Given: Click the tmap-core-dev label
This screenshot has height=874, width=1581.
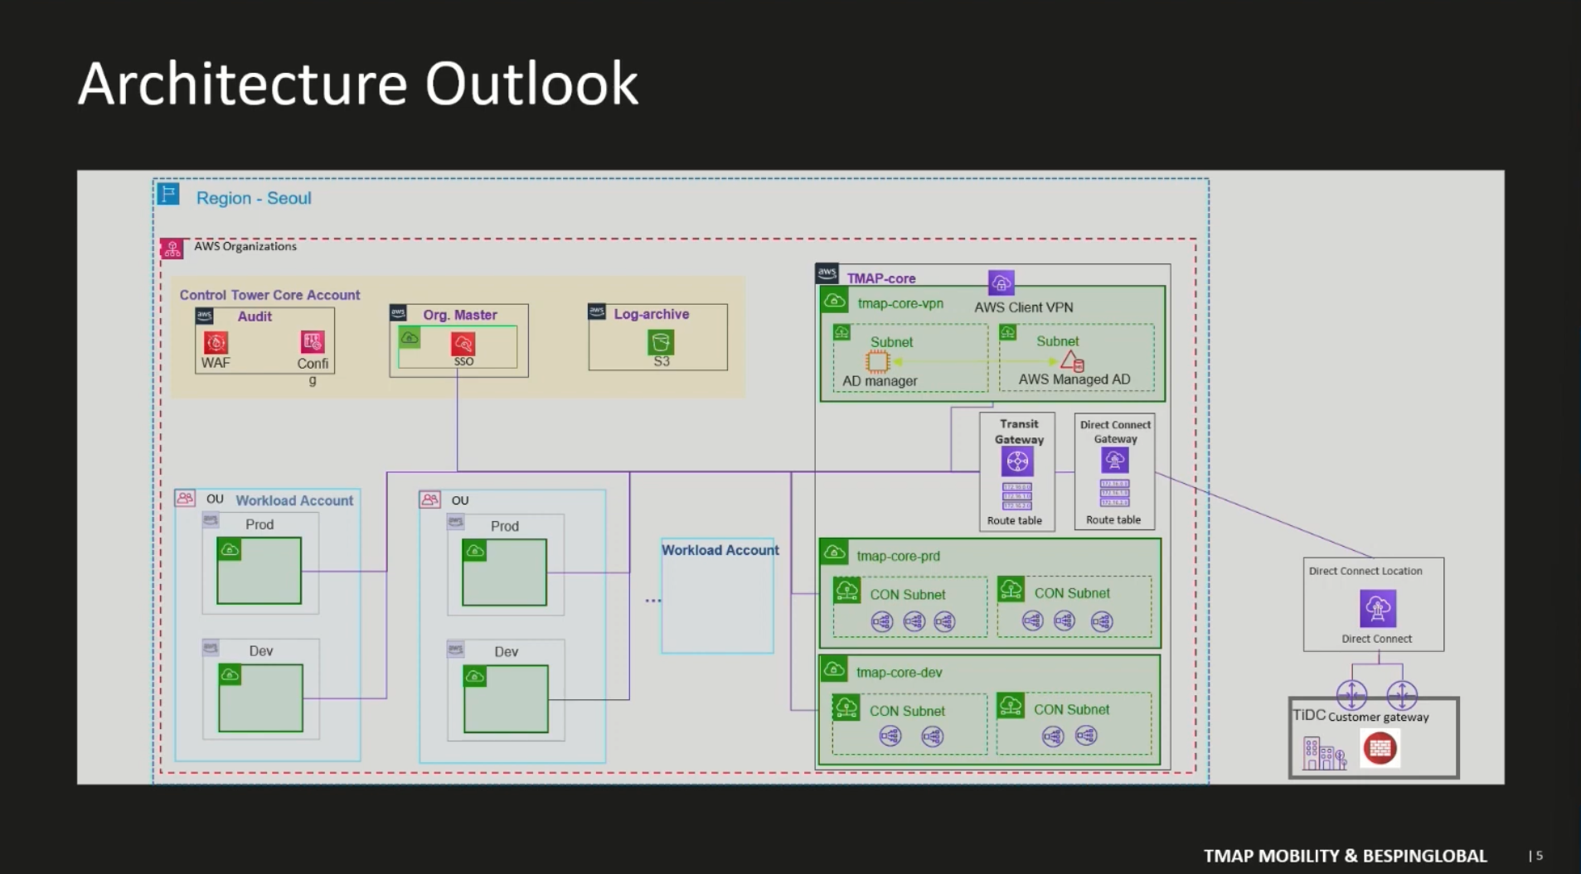Looking at the screenshot, I should pyautogui.click(x=899, y=673).
